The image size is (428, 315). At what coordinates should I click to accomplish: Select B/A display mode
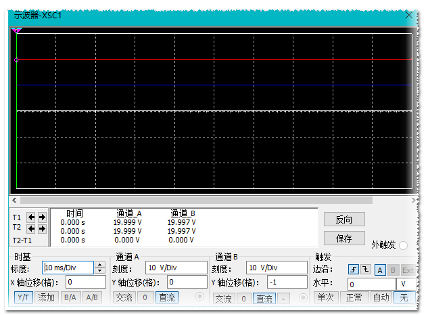click(70, 297)
